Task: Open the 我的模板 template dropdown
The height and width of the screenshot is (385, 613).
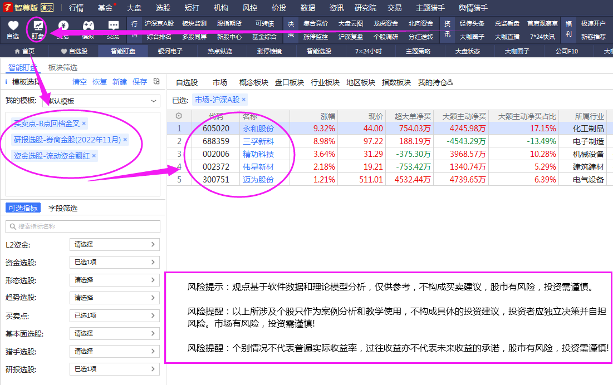Action: 101,101
